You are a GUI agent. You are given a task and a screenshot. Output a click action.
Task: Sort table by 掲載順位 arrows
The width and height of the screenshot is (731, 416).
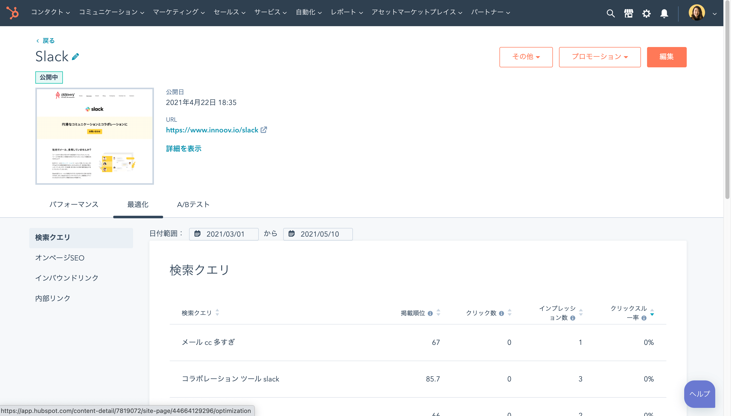(x=438, y=312)
